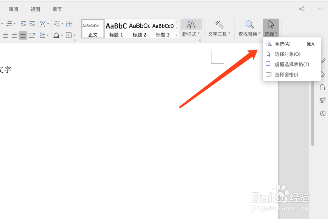Choose 虚框选择表格(T) from the menu

(292, 64)
